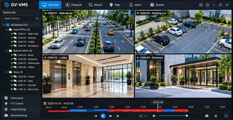Click the magnifier icon in device search
Viewport: 233px width, 120px height.
[x=37, y=18]
